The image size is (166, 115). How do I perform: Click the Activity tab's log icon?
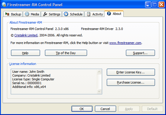[89, 14]
